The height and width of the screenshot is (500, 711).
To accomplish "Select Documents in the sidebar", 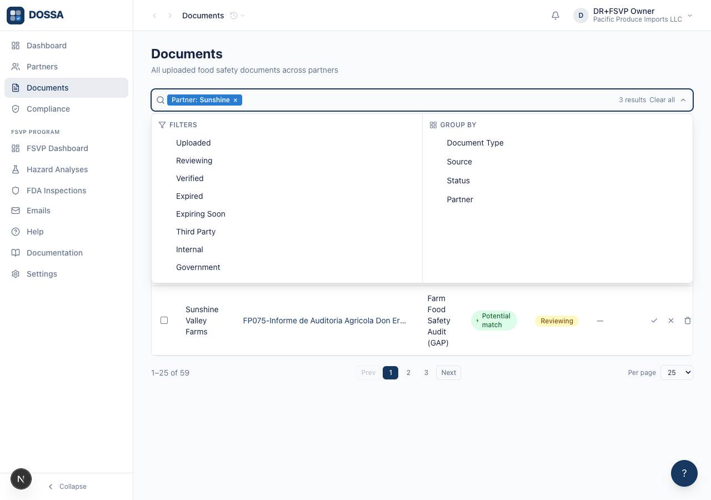I will [66, 88].
